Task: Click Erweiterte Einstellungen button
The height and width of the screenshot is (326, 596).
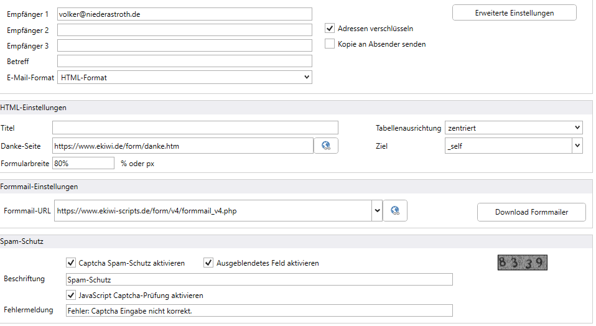Action: [514, 12]
